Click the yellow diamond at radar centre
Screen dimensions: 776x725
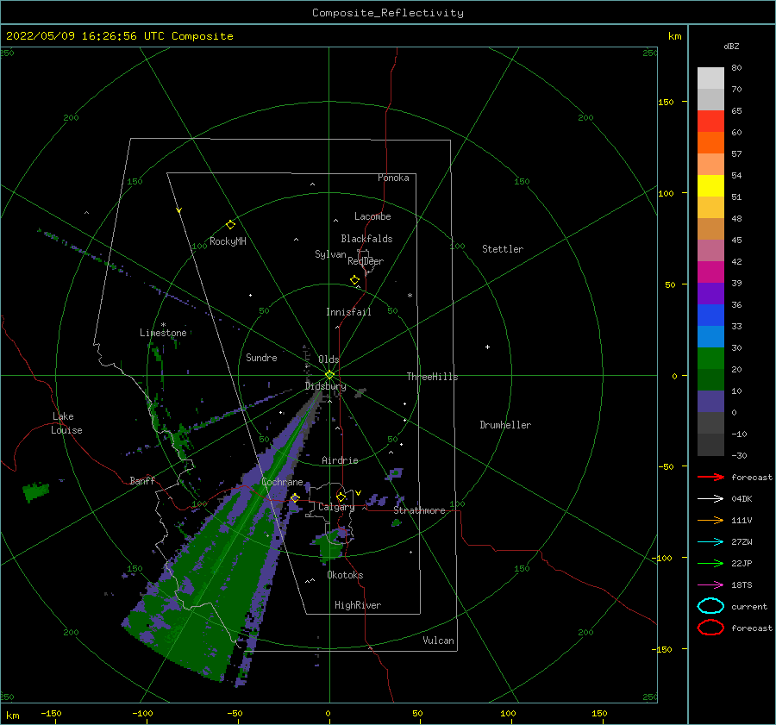click(329, 375)
